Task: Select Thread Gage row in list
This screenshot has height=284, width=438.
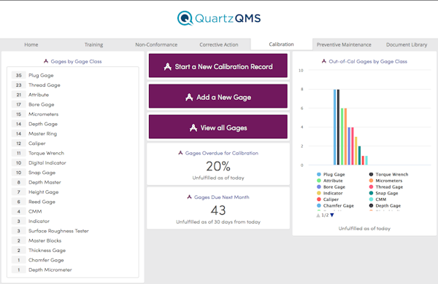Action: point(72,85)
